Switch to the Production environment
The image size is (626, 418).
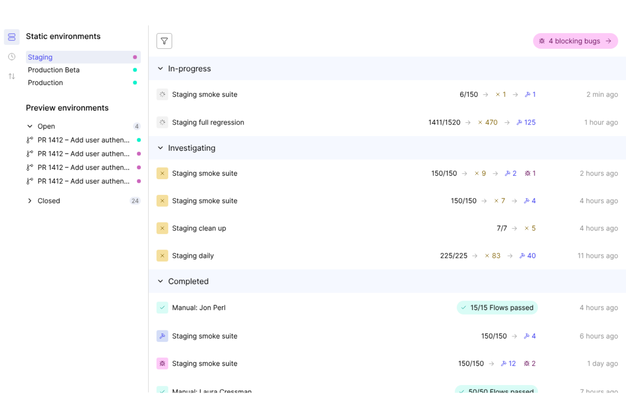click(45, 83)
